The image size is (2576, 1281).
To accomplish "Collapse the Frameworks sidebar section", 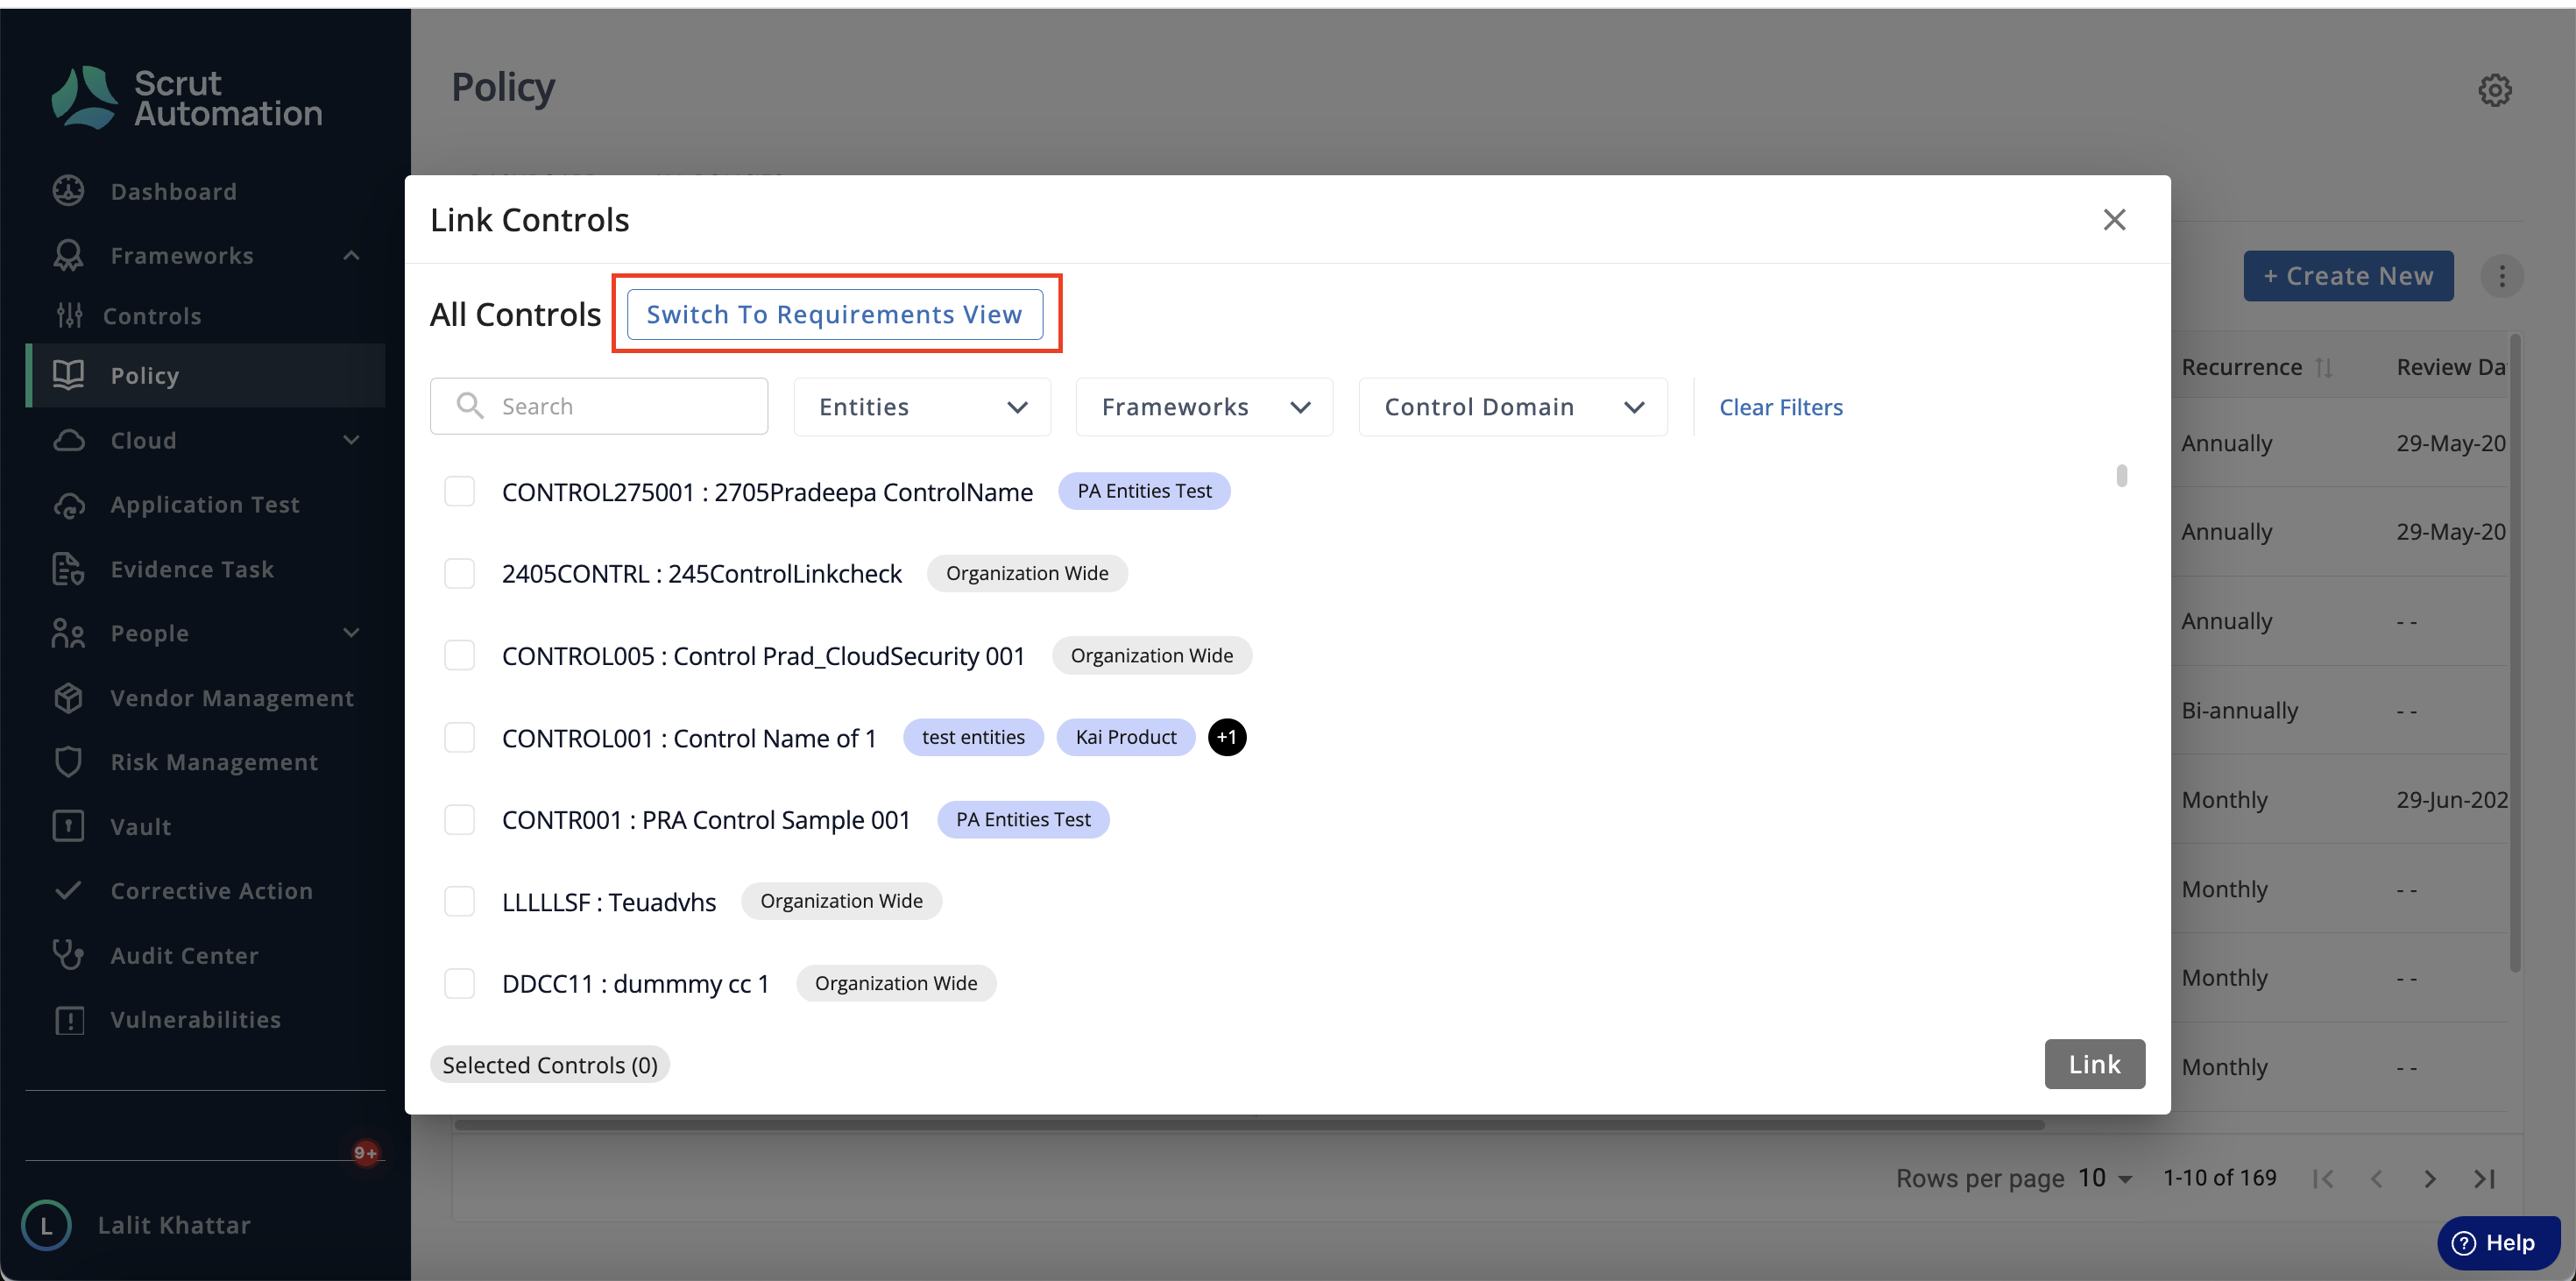I will pos(351,255).
